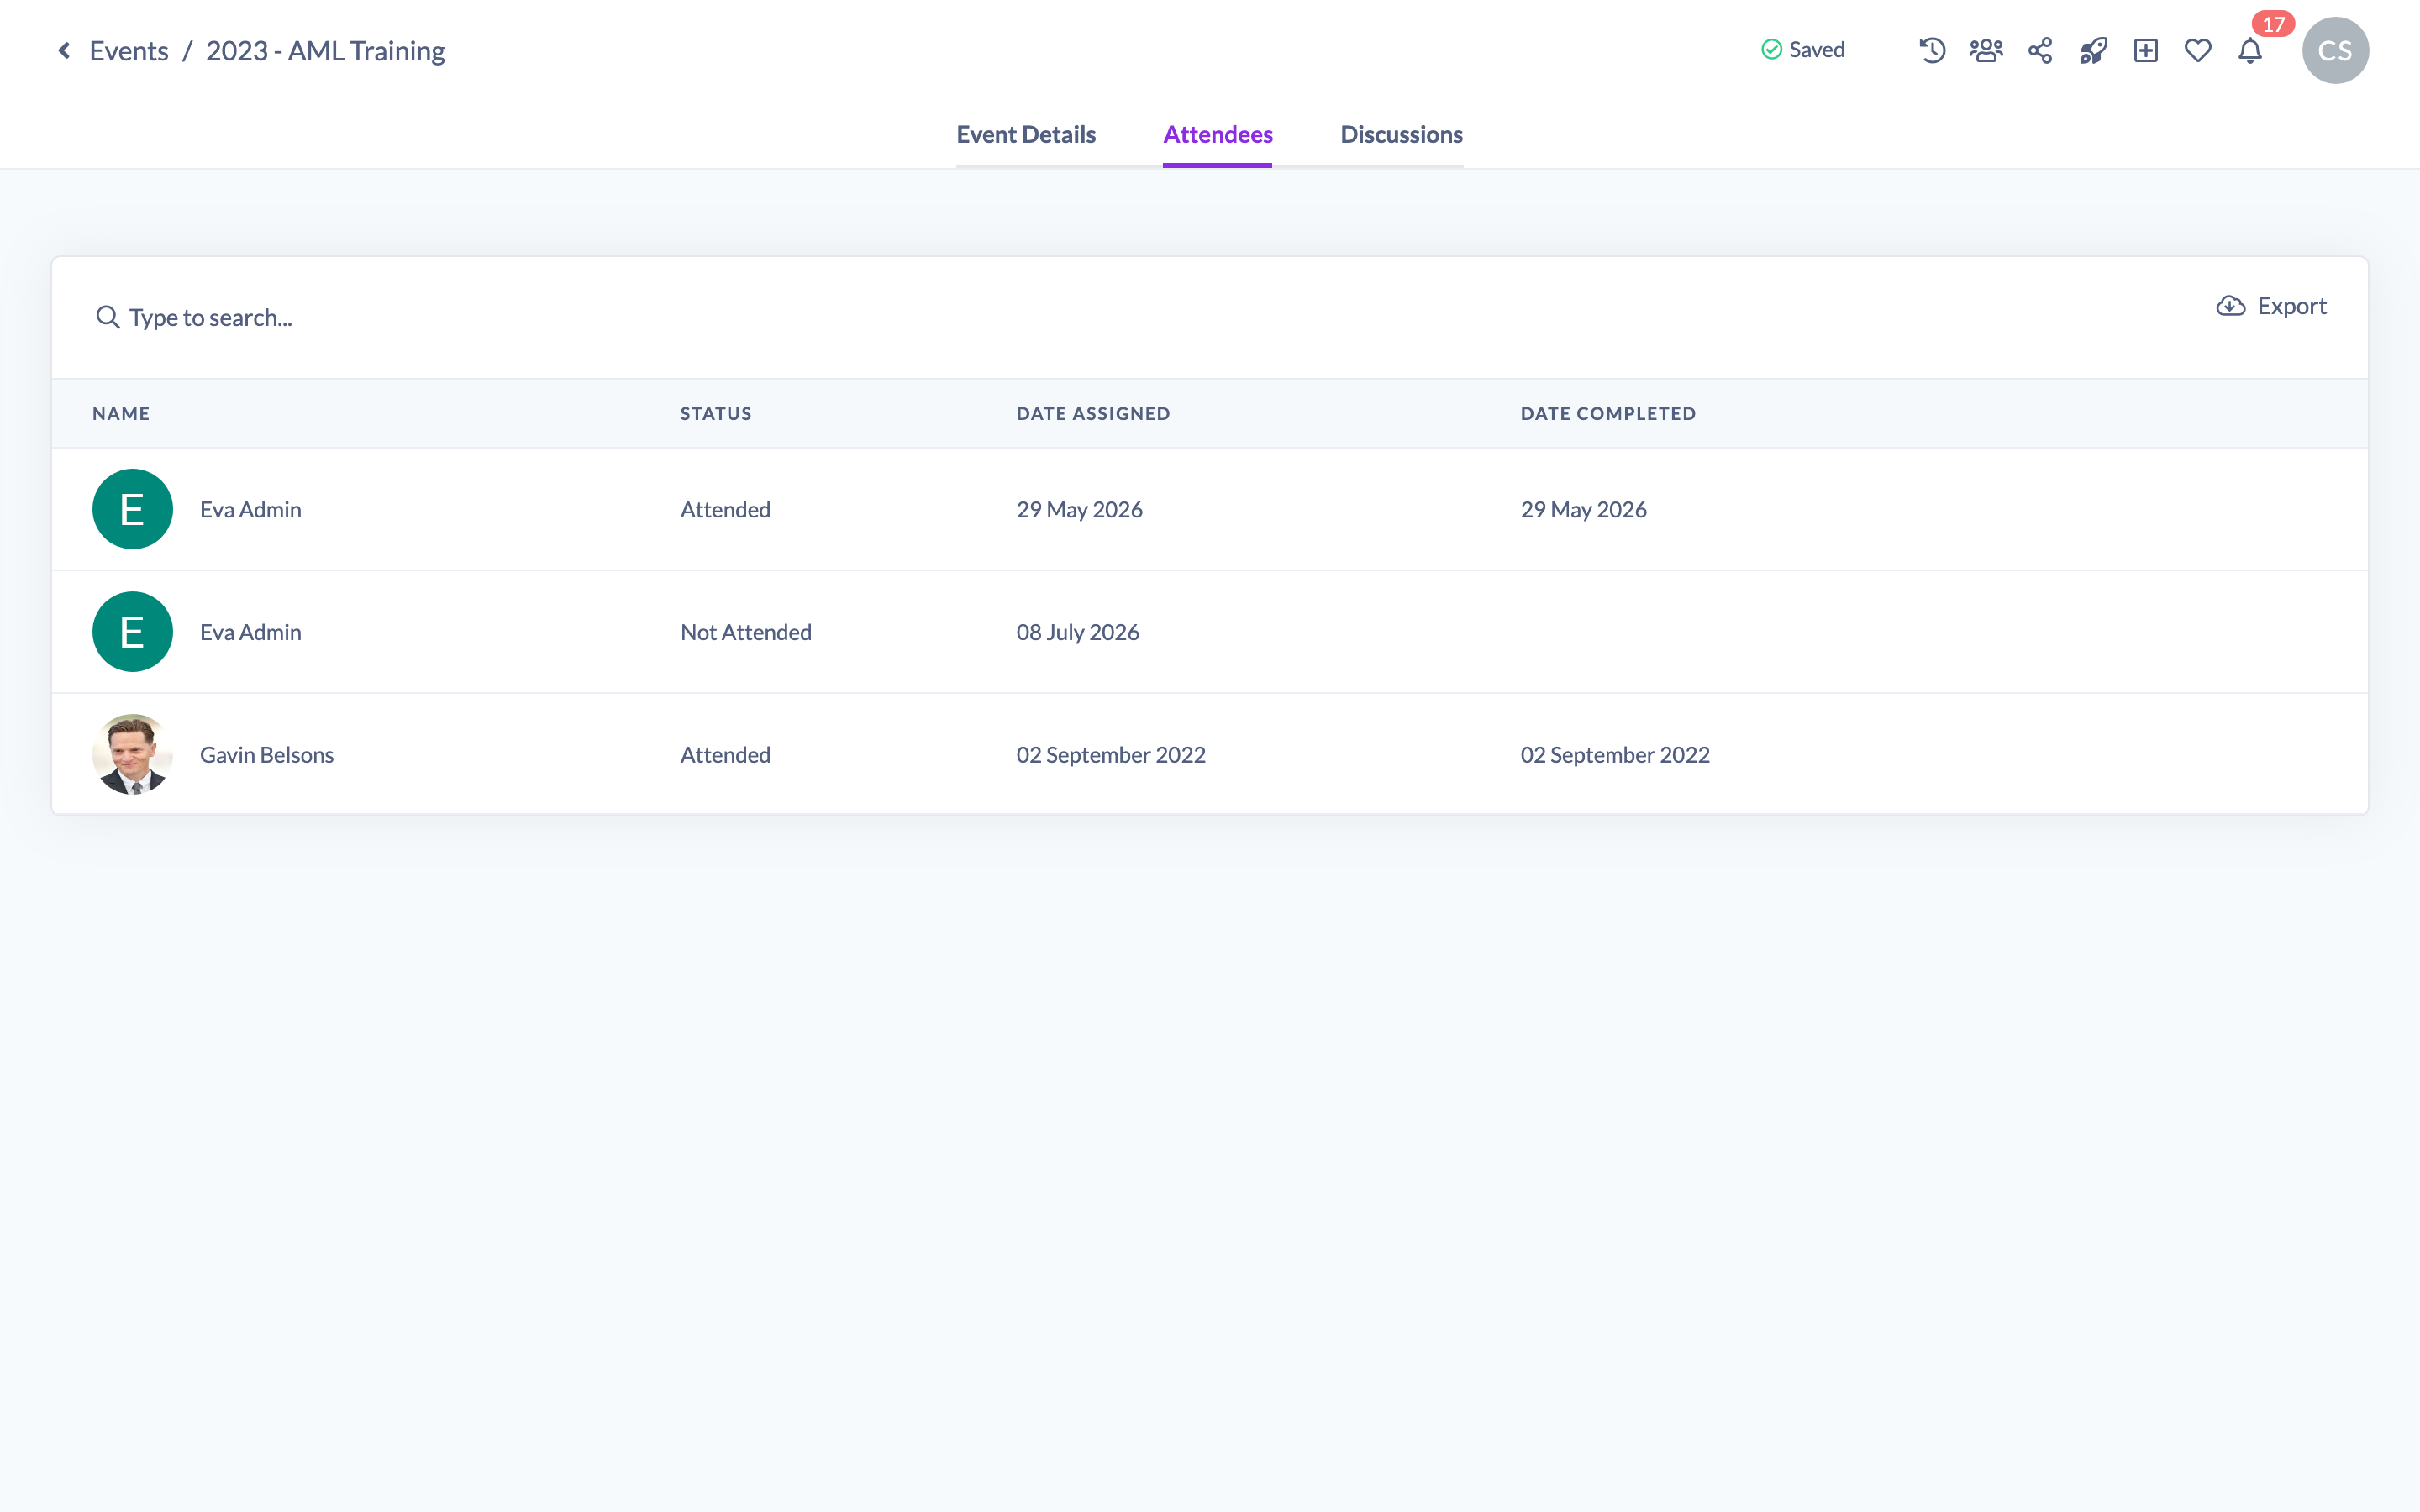This screenshot has height=1512, width=2420.
Task: Open the version history clock icon
Action: click(1932, 50)
